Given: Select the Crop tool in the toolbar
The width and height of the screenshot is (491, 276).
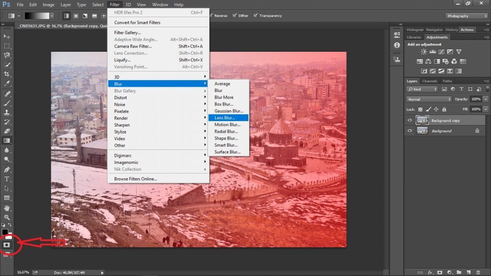Looking at the screenshot, I should 7,74.
